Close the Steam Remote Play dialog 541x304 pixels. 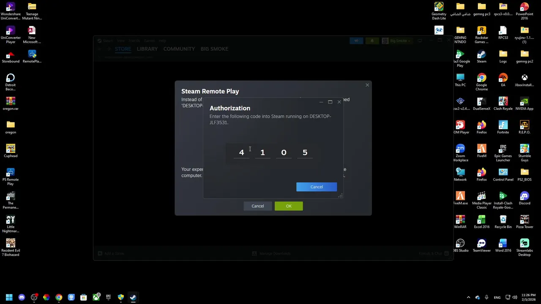(367, 85)
